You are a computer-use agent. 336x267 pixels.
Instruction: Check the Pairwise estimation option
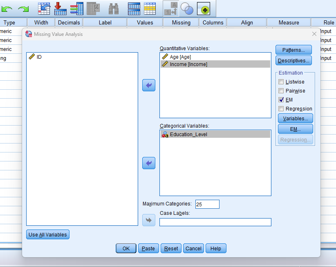pyautogui.click(x=281, y=90)
